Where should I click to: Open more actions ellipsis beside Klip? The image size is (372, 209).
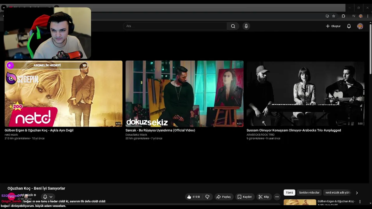tap(277, 197)
